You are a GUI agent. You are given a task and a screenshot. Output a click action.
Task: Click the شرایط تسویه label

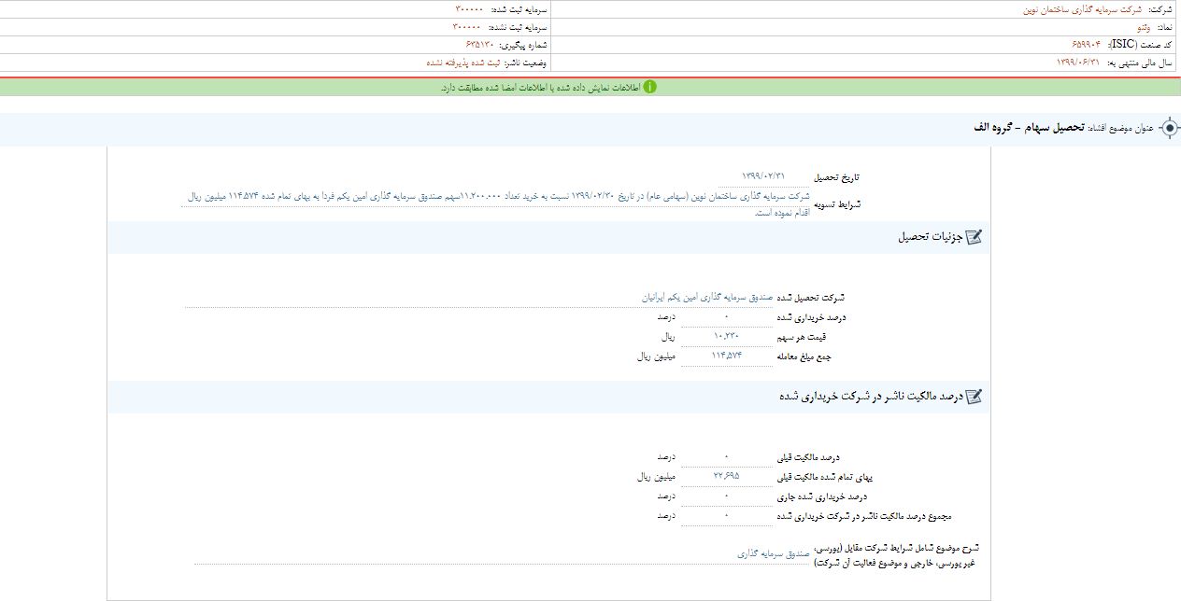[836, 203]
